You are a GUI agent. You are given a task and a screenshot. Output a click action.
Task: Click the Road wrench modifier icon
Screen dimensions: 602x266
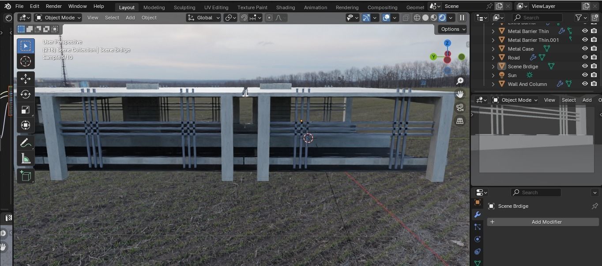pos(533,58)
